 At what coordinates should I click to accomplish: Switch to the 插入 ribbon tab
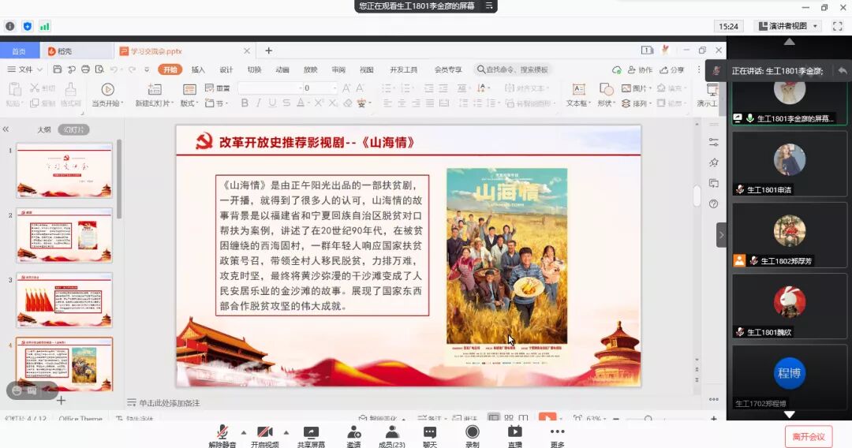click(198, 69)
